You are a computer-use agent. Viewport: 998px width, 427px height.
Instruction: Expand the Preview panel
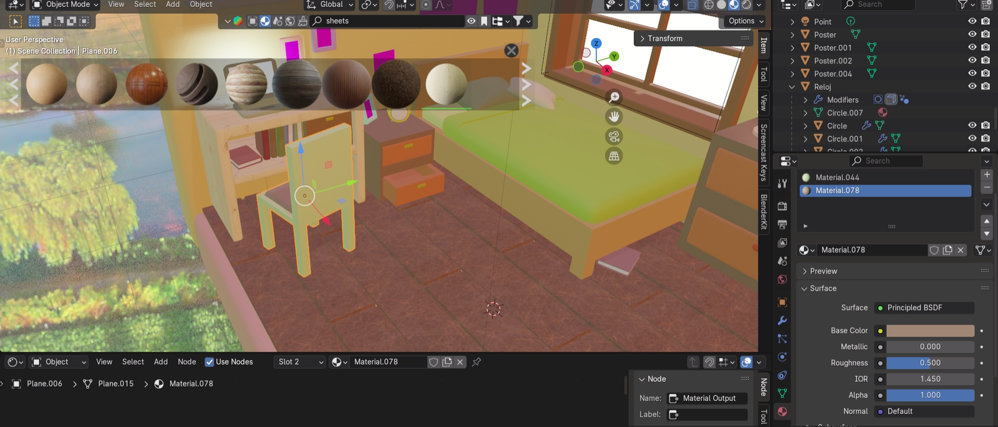(x=823, y=271)
